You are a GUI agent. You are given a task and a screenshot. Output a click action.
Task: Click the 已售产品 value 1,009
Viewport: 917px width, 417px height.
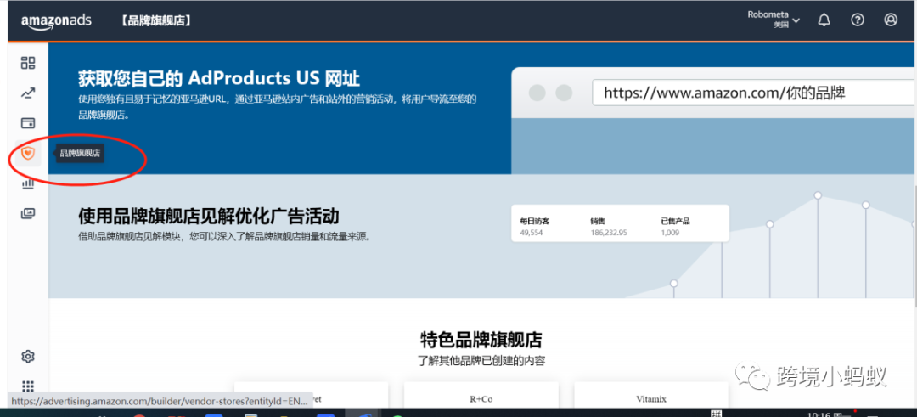670,233
